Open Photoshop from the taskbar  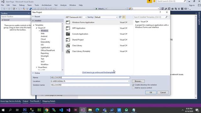25,110
